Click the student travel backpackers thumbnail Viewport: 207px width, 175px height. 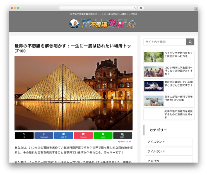pyautogui.click(x=154, y=72)
